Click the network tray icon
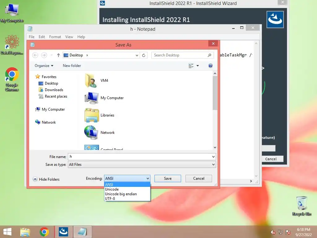This screenshot has width=317, height=238. [280, 232]
